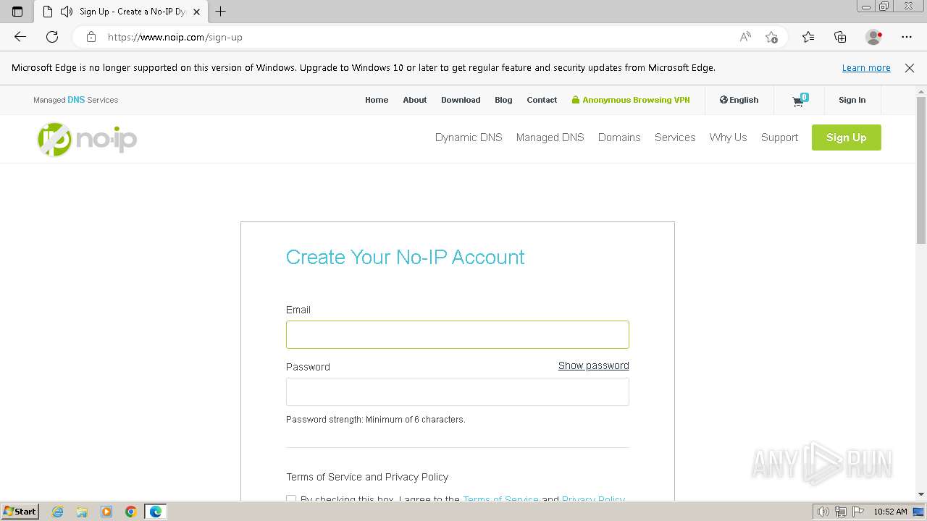Open a new tab with plus
The height and width of the screenshot is (521, 927).
coord(221,12)
